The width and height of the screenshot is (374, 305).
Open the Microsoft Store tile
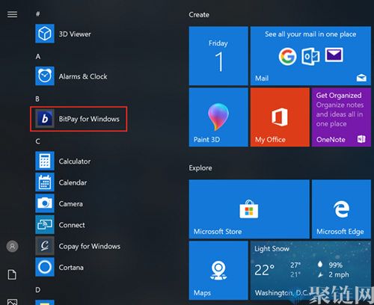click(249, 209)
